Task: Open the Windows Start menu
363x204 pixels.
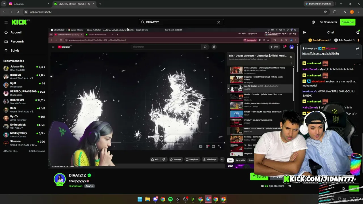Action: pyautogui.click(x=140, y=199)
